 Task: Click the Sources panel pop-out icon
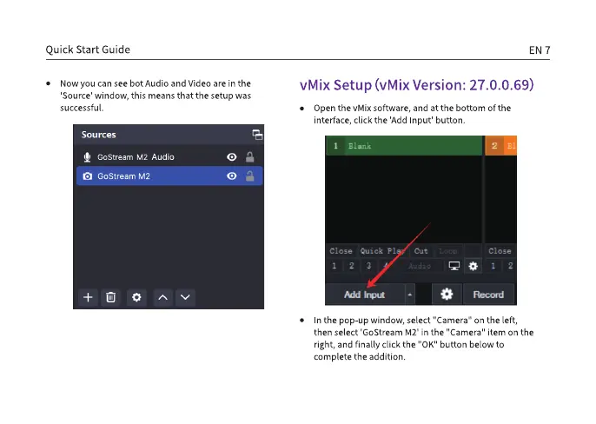(x=256, y=135)
